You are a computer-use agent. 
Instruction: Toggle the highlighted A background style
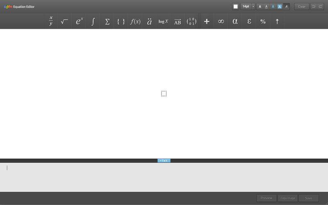pyautogui.click(x=280, y=7)
